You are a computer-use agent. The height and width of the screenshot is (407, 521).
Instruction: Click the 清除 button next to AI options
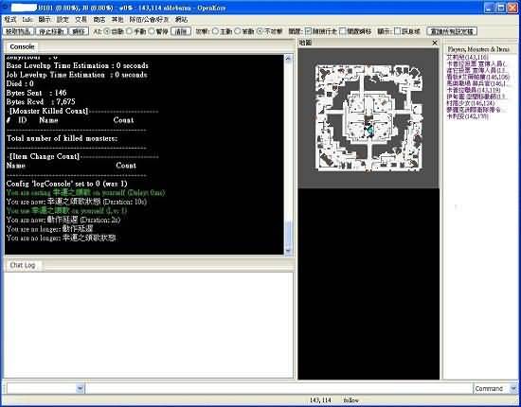tap(181, 31)
